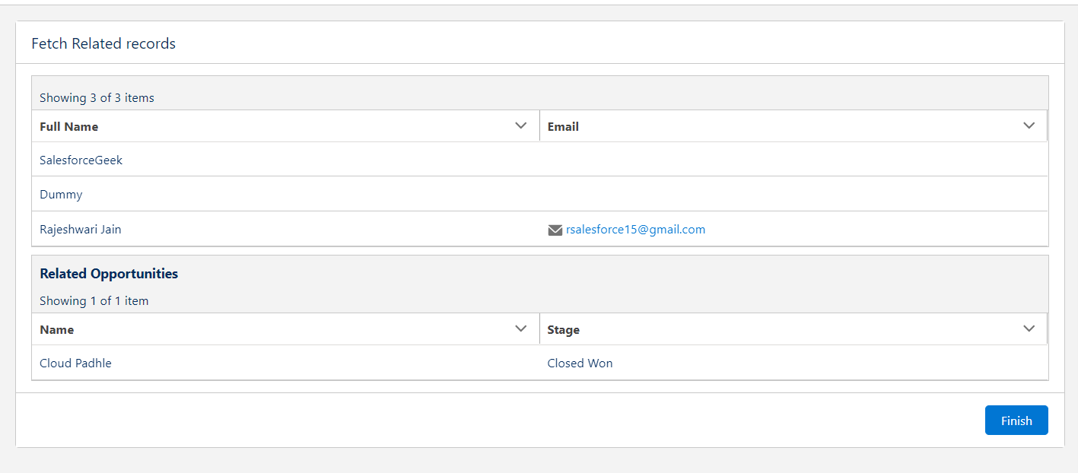Click the Closed Won stage cell
This screenshot has width=1078, height=473.
(580, 363)
